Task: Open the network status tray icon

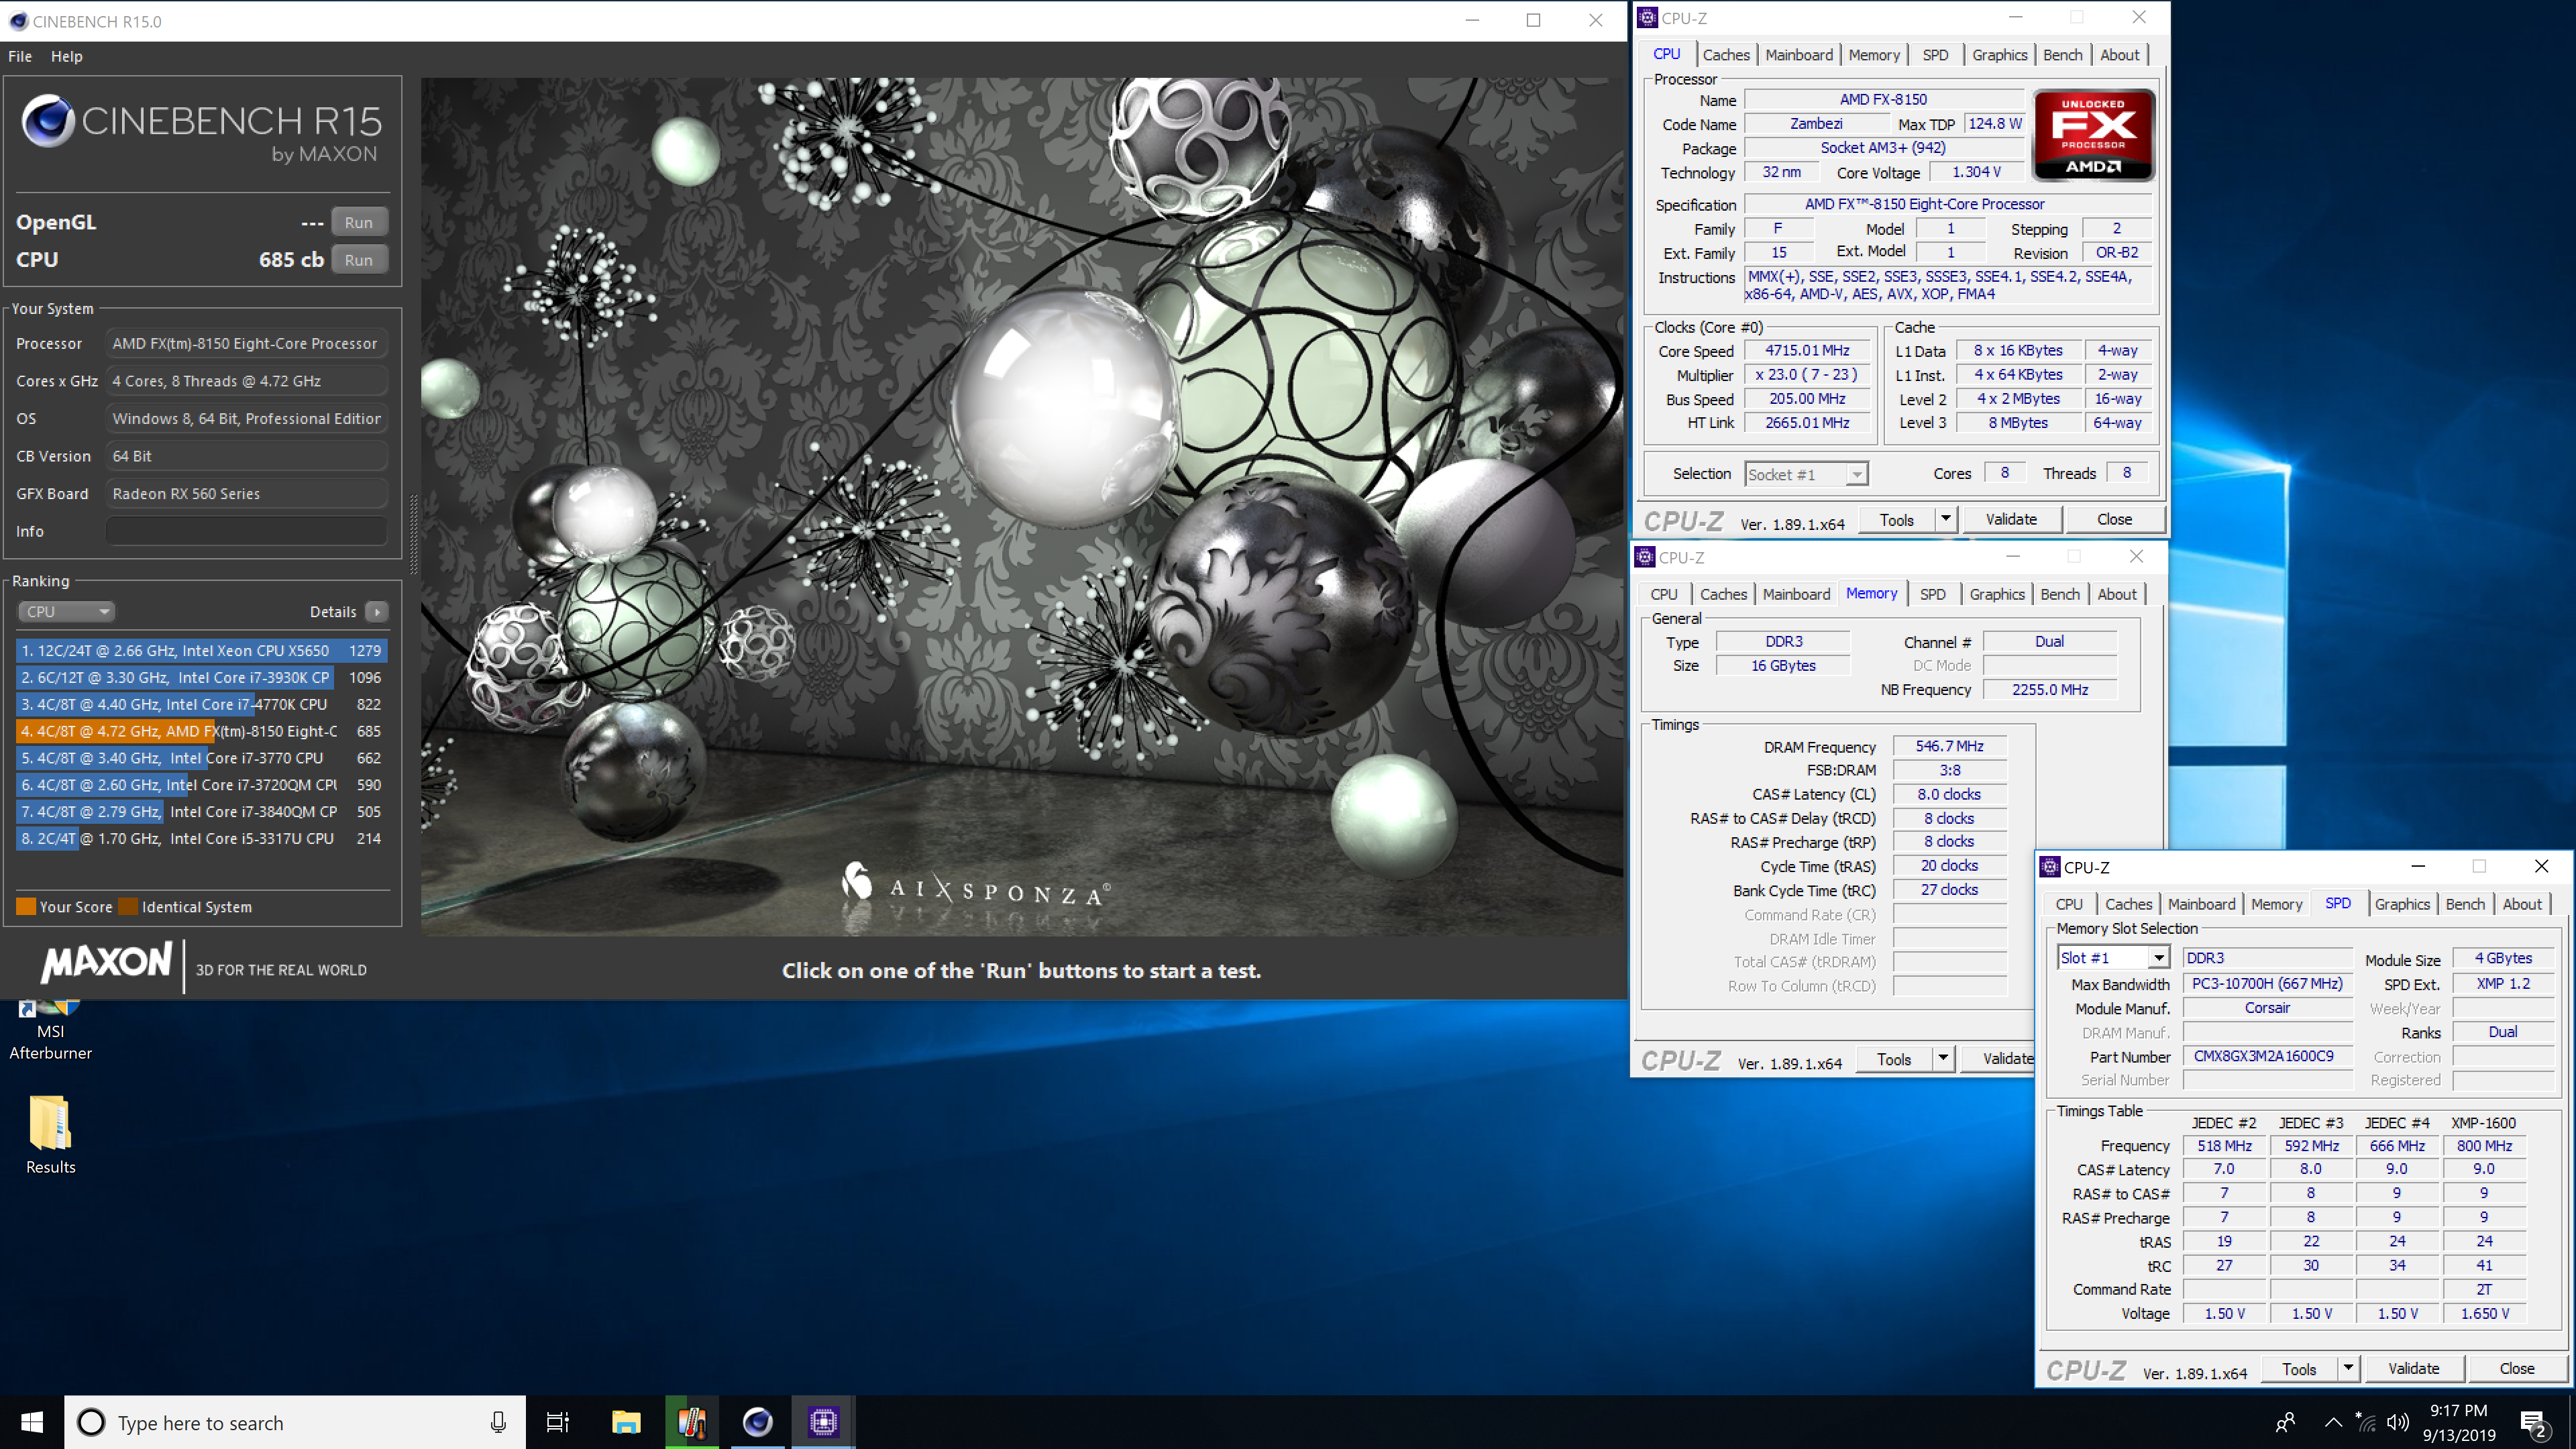Action: [2365, 1422]
